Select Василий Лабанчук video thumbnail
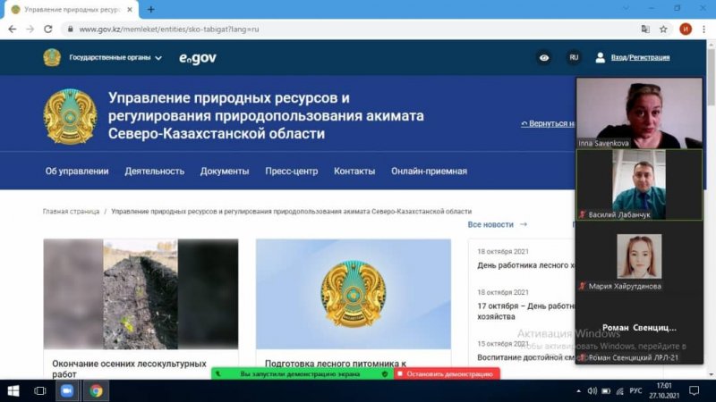 coord(638,184)
